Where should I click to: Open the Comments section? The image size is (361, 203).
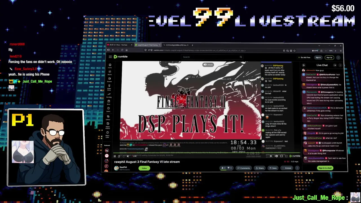pos(244,168)
